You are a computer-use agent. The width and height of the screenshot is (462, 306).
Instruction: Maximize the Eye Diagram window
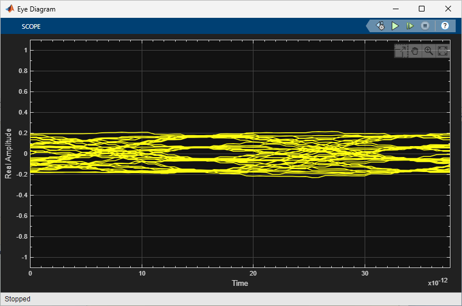click(x=422, y=9)
